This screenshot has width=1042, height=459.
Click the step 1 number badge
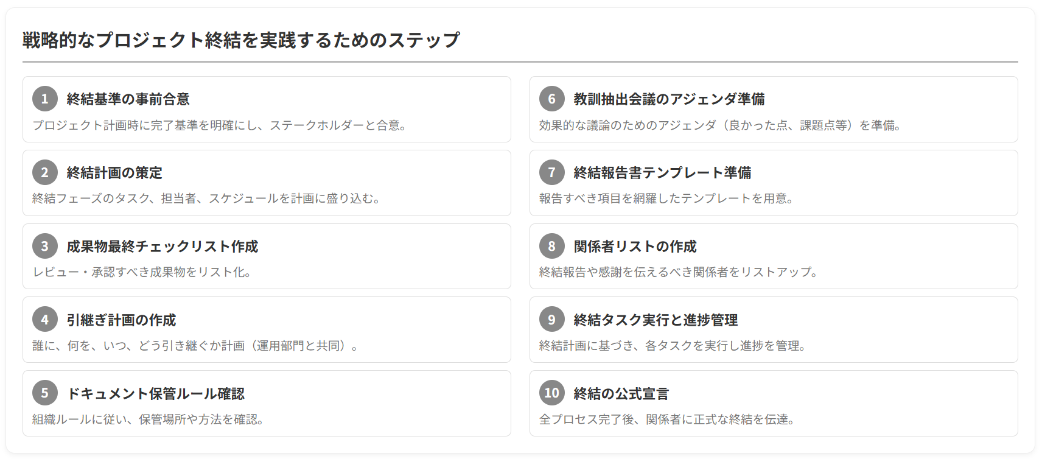point(45,99)
